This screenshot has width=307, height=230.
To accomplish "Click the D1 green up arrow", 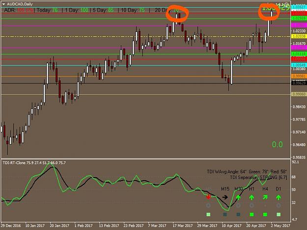I will (279, 197).
